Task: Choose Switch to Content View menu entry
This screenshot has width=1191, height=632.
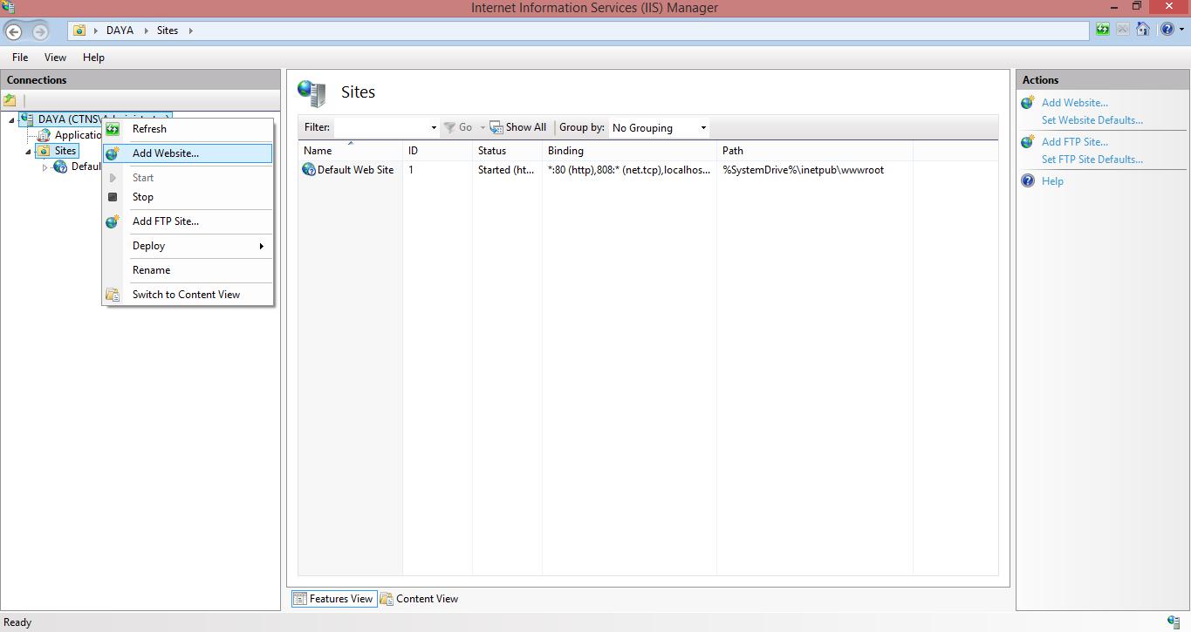Action: (x=188, y=295)
